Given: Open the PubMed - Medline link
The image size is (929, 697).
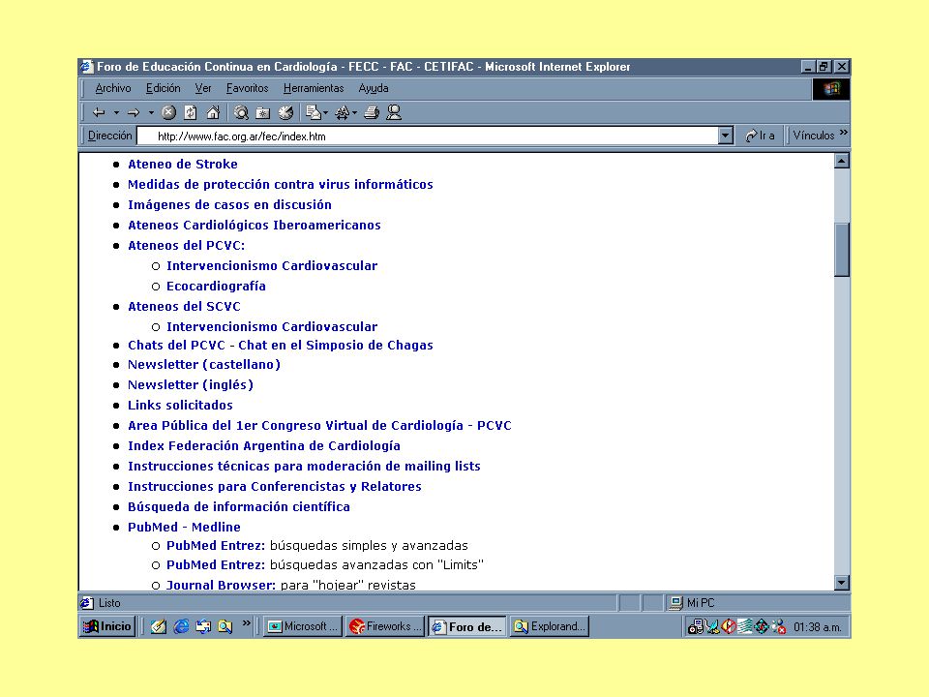Looking at the screenshot, I should tap(184, 528).
